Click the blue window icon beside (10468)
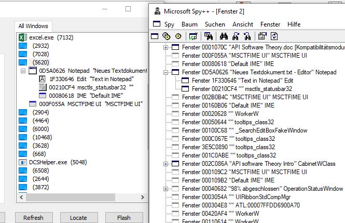This screenshot has height=223, width=345. [23, 137]
